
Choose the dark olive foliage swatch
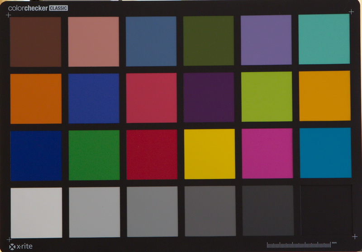tap(209, 41)
